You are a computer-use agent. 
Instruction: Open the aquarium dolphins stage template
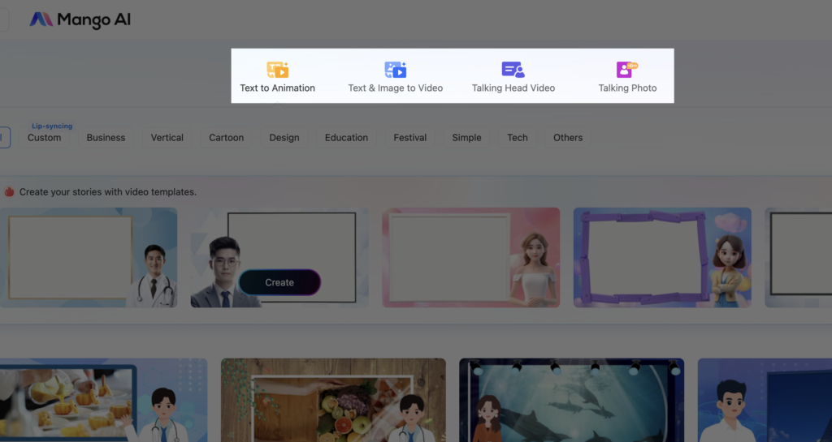tap(571, 401)
